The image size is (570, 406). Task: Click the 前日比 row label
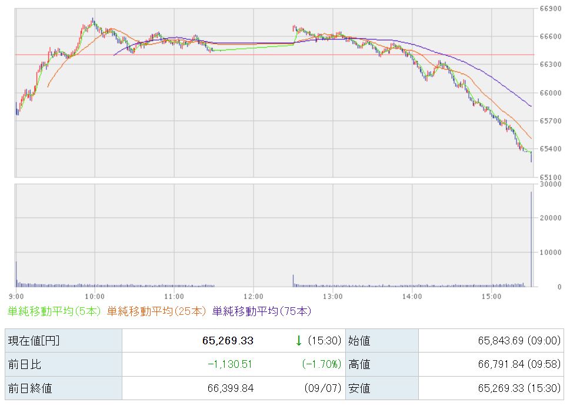(24, 364)
